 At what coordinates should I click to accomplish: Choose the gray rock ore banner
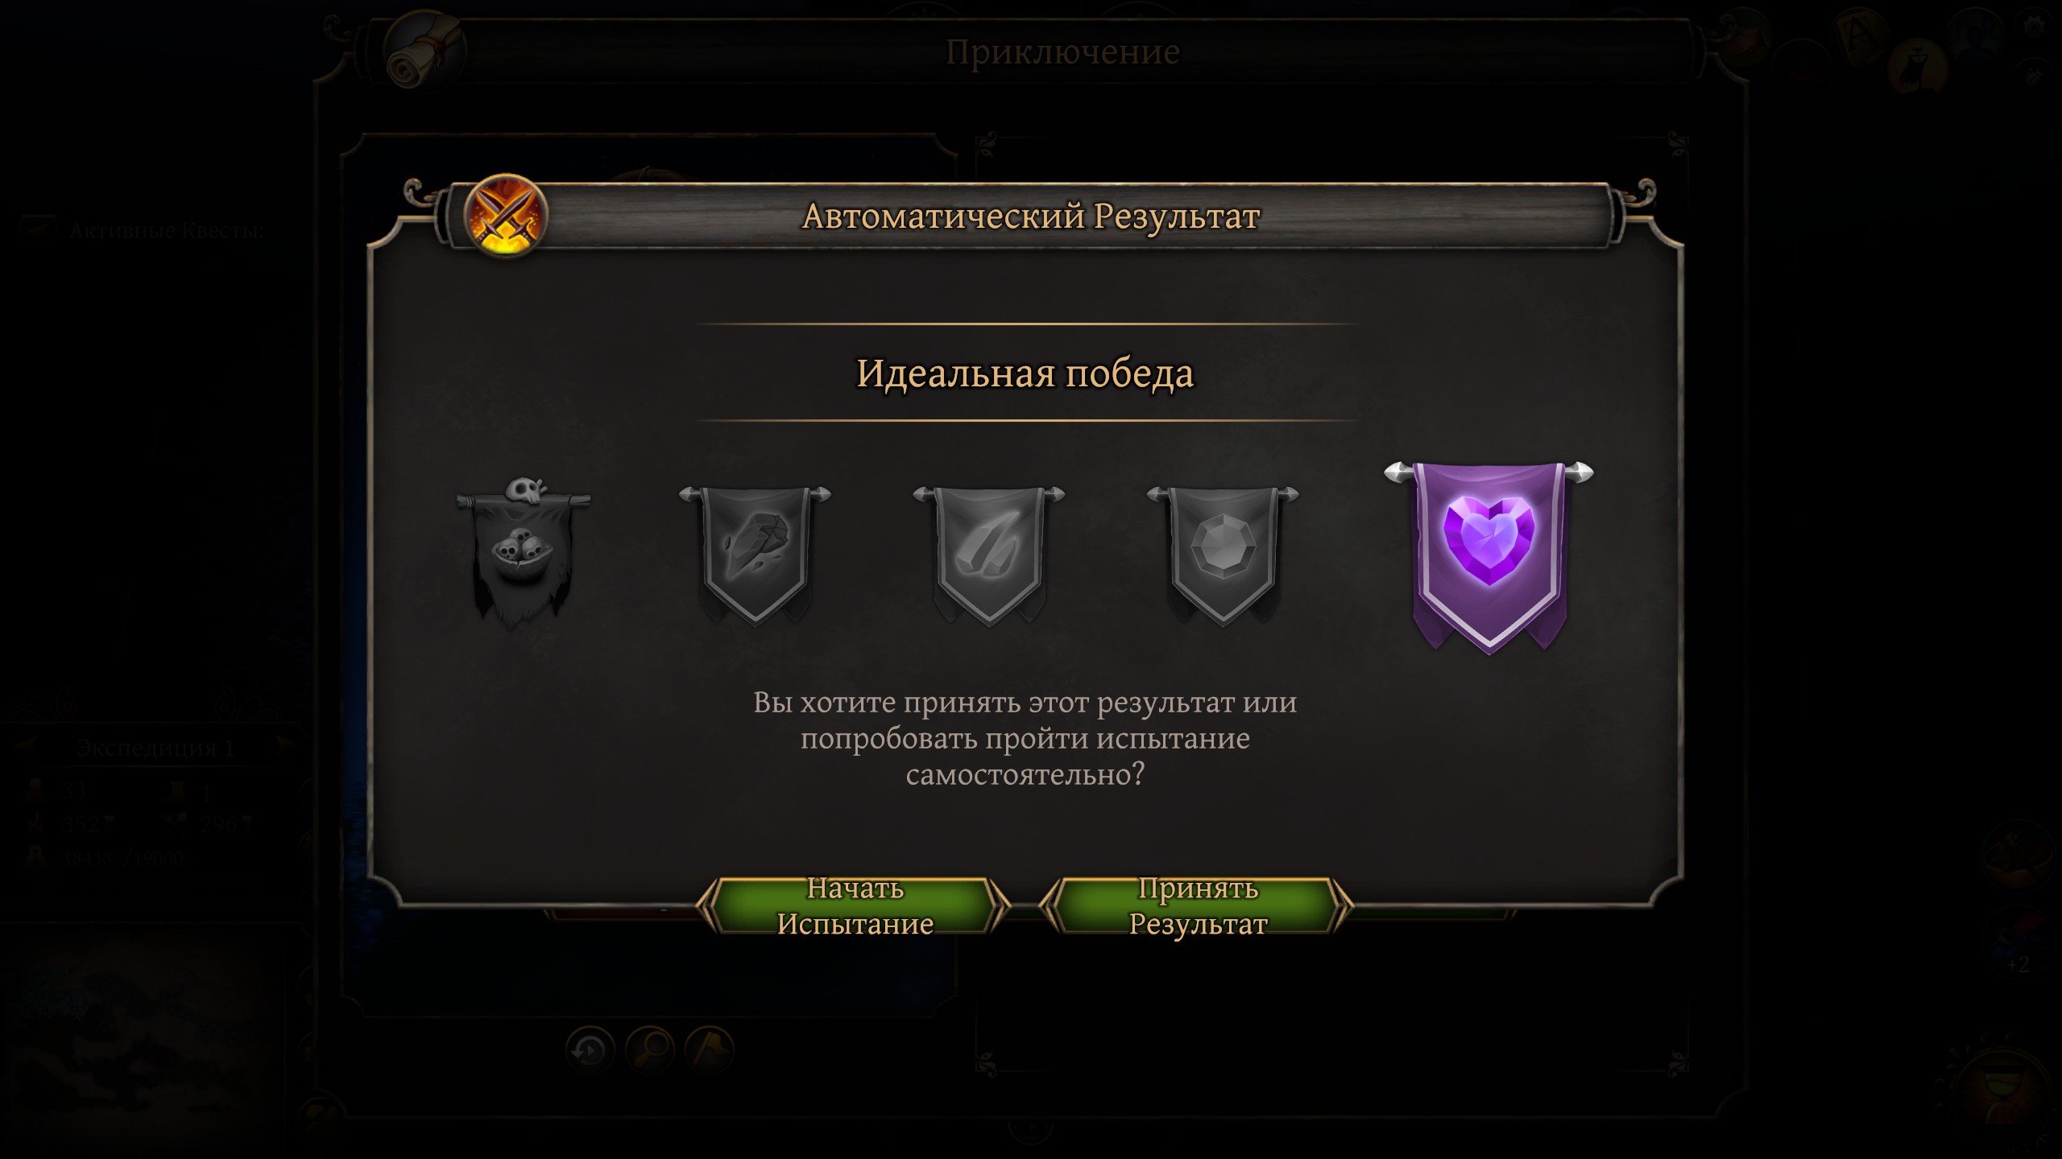(755, 555)
